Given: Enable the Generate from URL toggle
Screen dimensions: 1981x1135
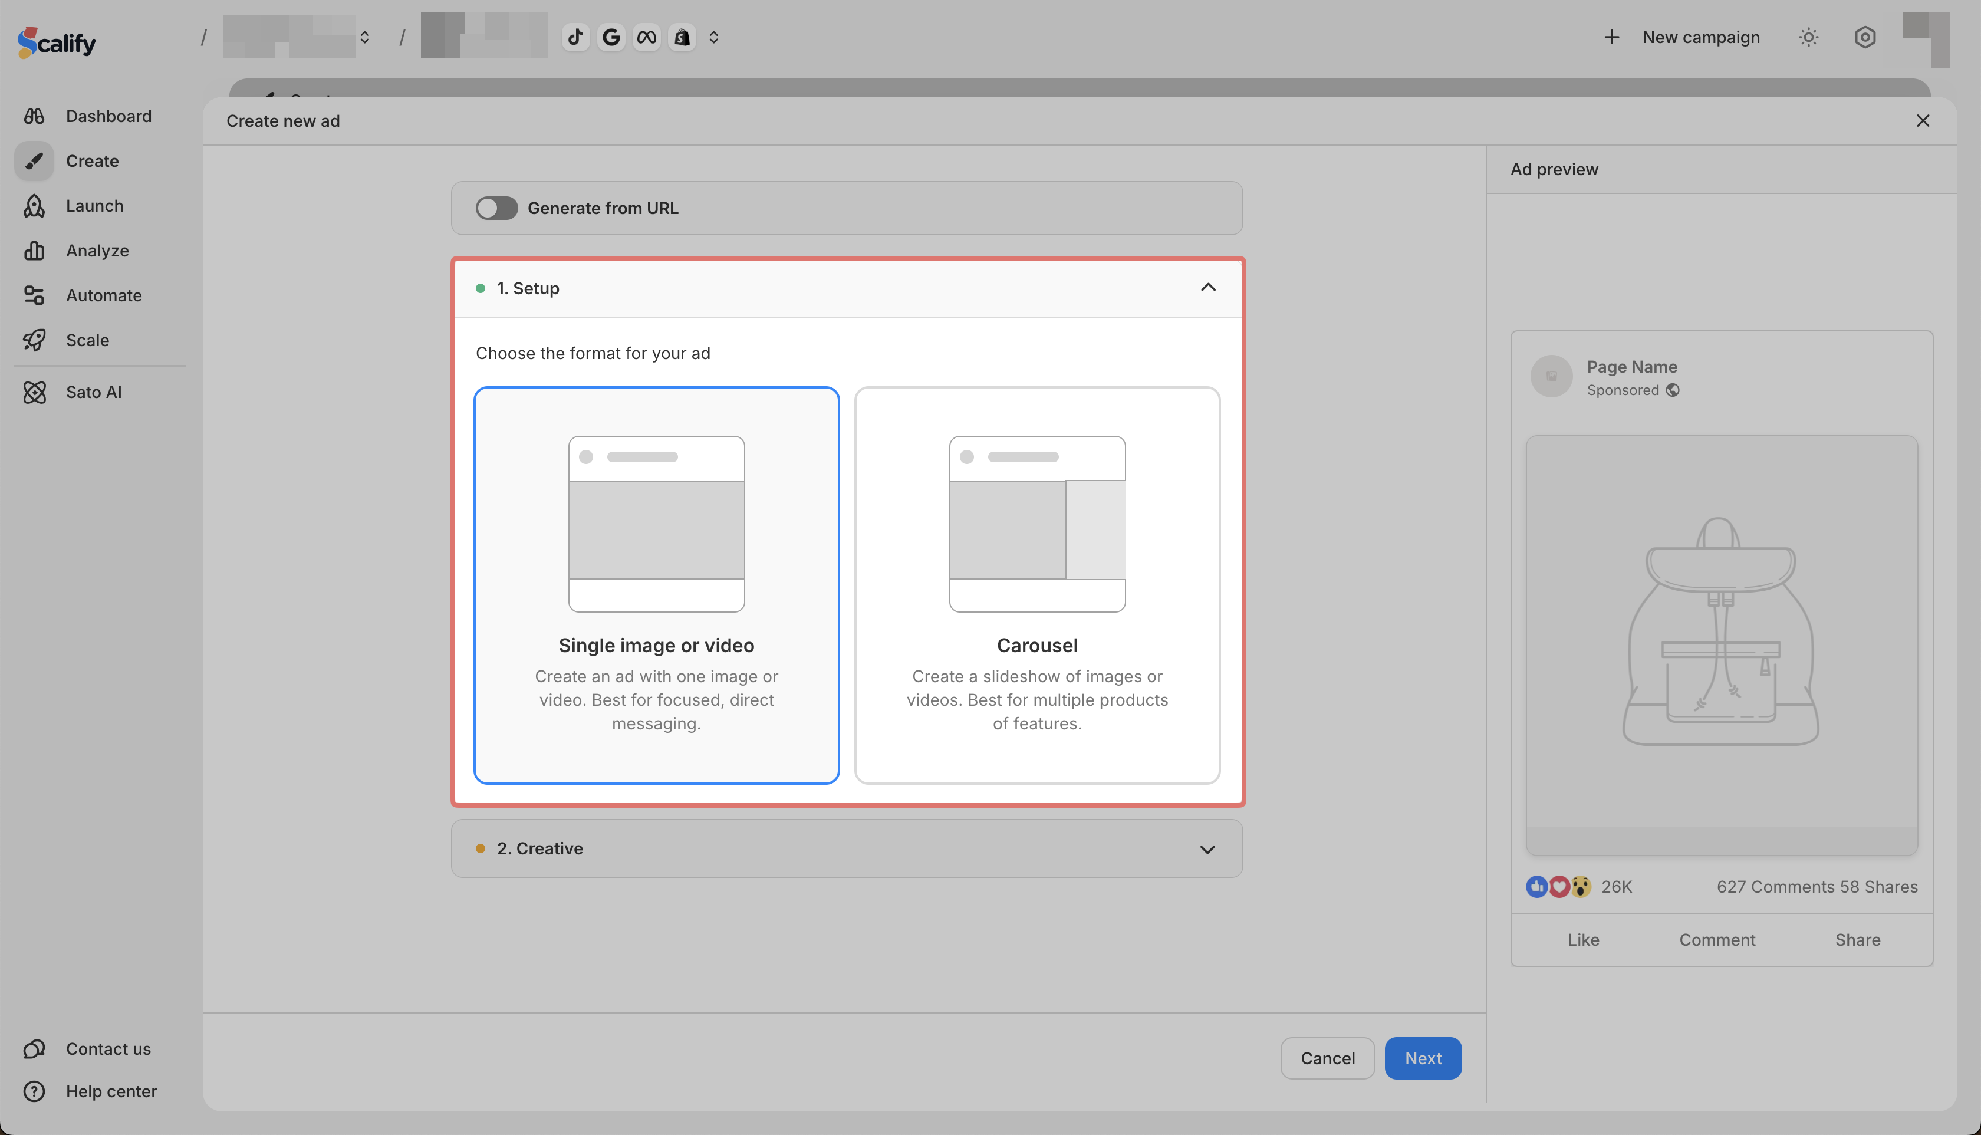Looking at the screenshot, I should click(x=496, y=208).
